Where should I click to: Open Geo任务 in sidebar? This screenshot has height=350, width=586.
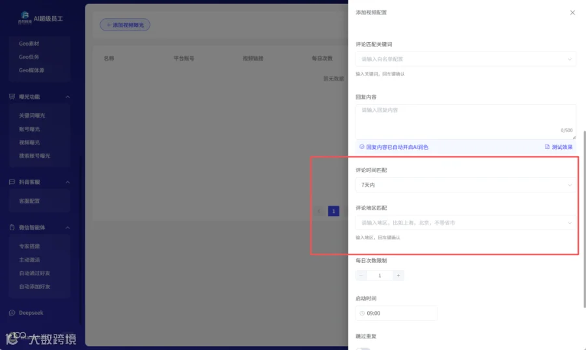(29, 57)
